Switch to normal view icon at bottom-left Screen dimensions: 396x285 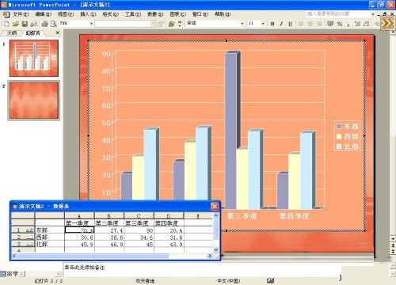click(x=3, y=274)
